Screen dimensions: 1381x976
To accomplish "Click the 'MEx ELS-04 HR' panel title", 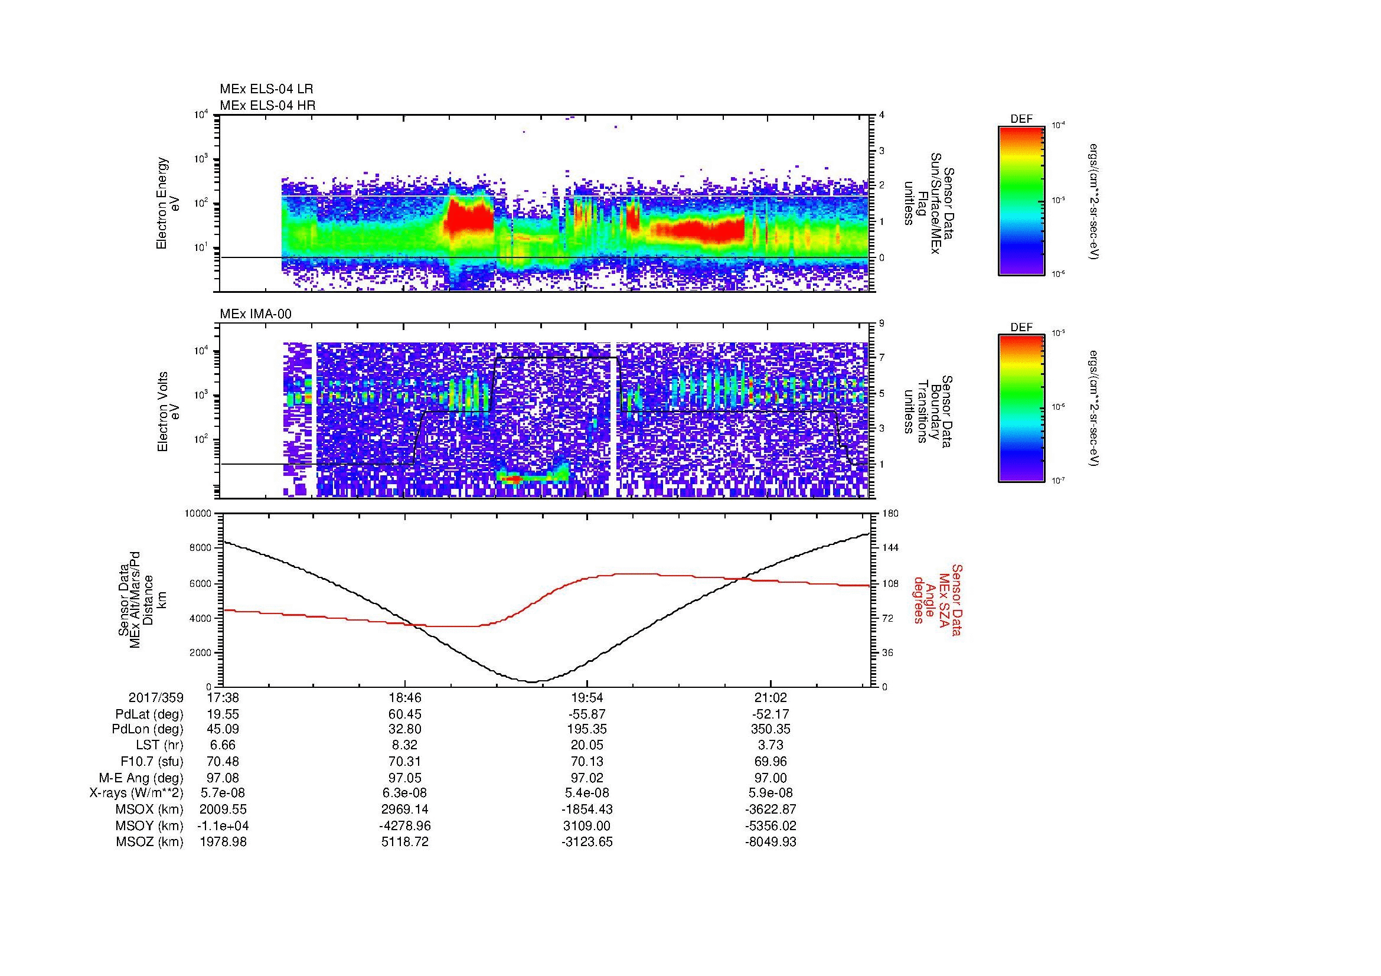I will [267, 105].
